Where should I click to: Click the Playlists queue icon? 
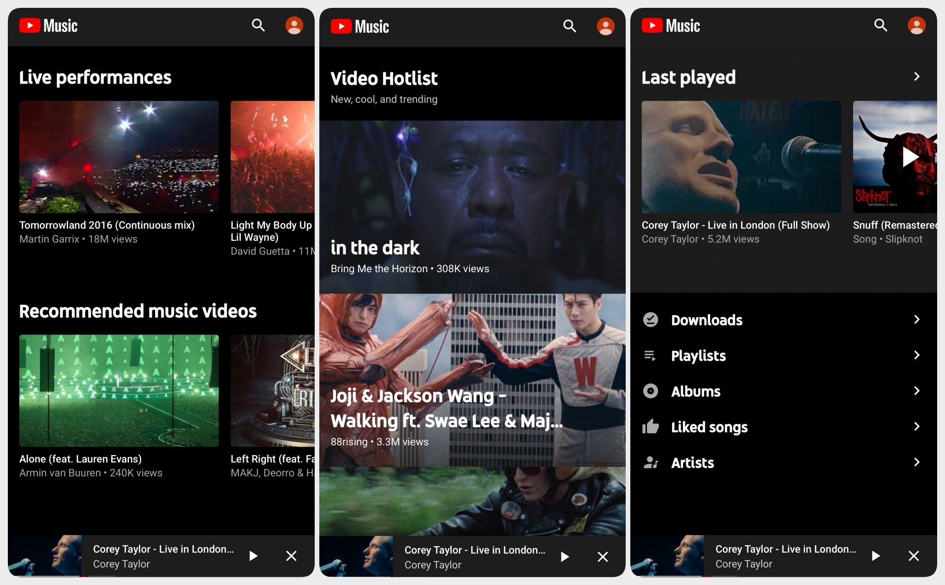650,355
